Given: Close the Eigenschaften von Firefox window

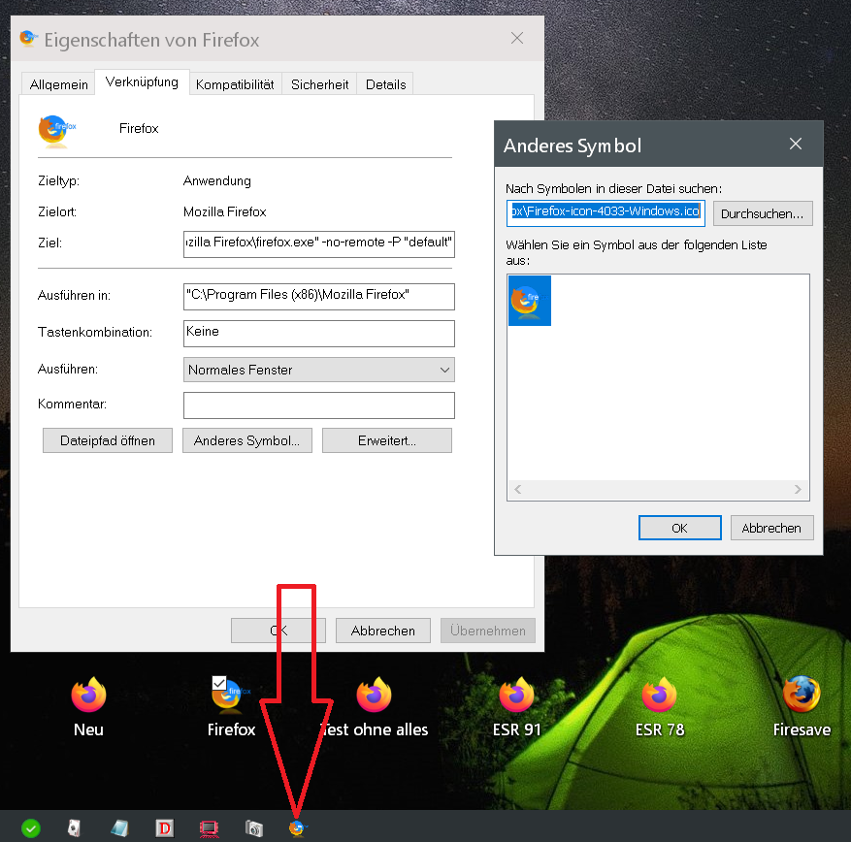Looking at the screenshot, I should point(517,38).
